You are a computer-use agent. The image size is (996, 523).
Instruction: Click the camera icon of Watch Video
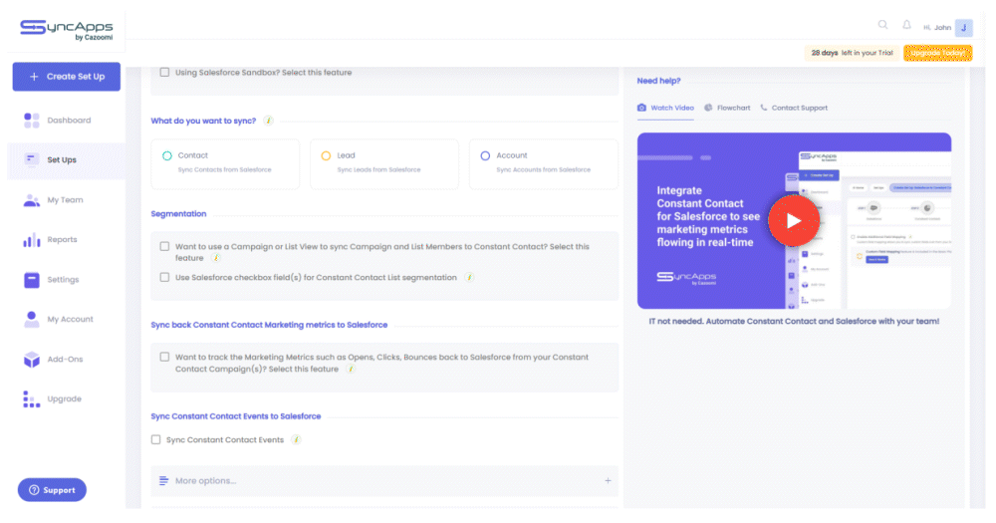[641, 108]
